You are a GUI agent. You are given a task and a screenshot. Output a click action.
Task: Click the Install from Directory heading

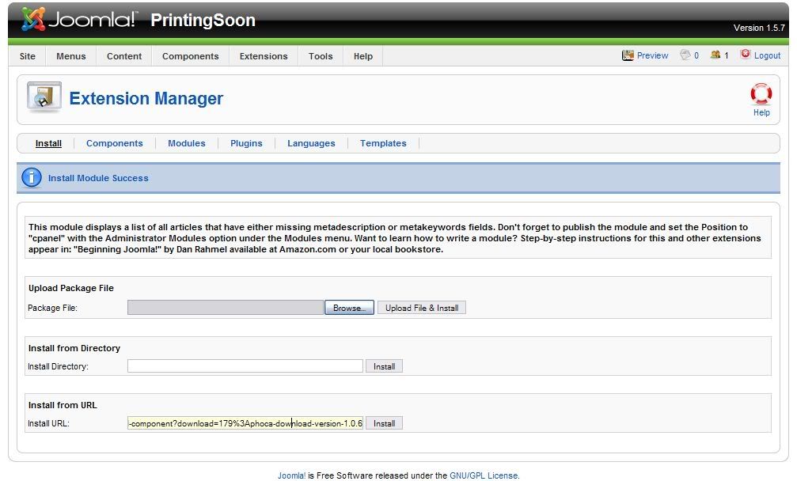coord(74,348)
